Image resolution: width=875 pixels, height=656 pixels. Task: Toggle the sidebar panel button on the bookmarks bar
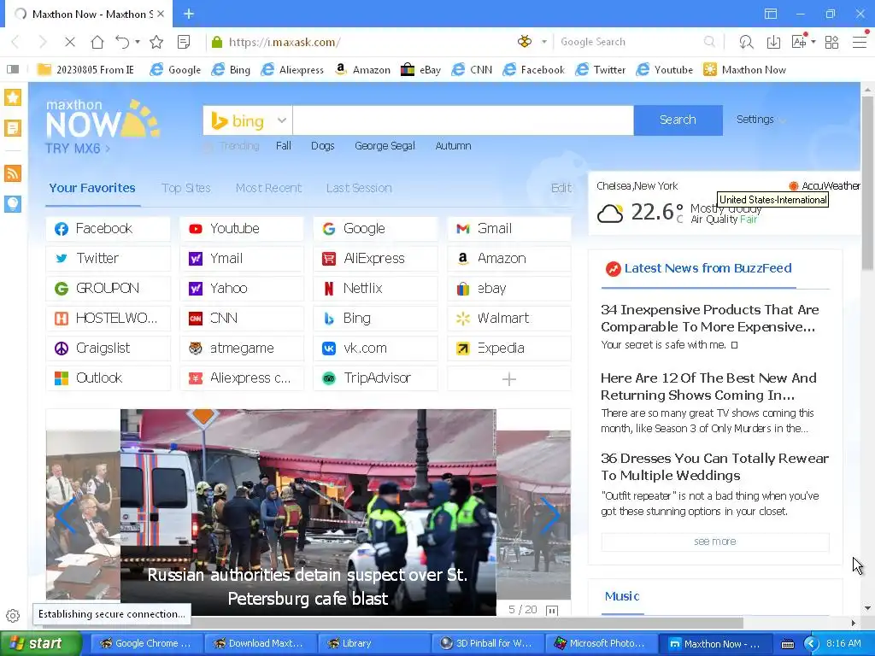pos(13,69)
